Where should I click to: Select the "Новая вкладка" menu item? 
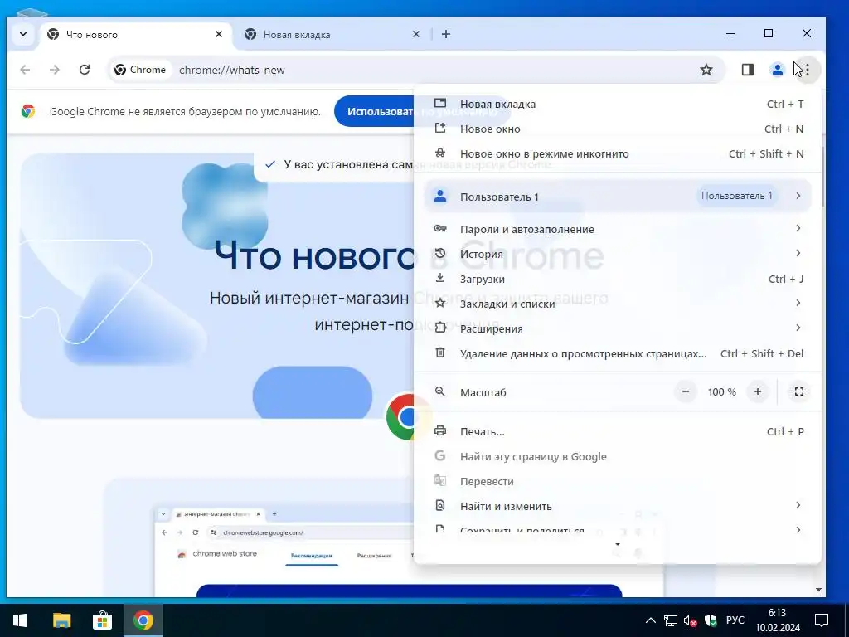coord(618,104)
